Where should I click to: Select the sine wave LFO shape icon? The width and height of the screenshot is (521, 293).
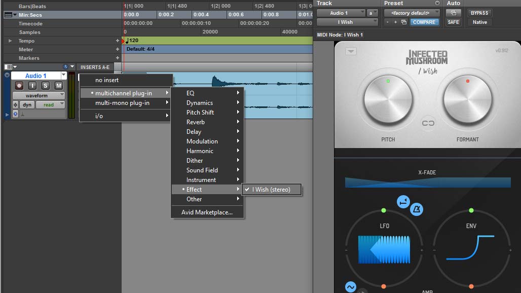(351, 287)
